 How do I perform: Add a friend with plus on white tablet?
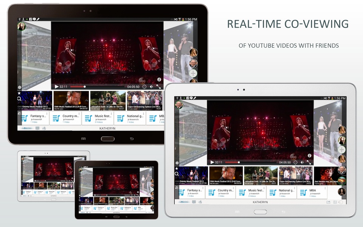342,149
